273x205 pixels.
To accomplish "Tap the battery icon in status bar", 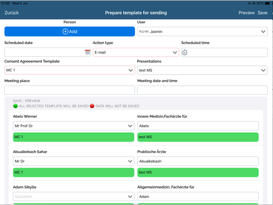I will click(267, 3).
